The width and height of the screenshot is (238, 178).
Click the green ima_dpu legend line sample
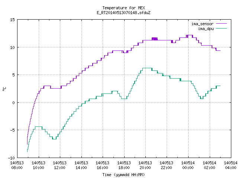point(222,29)
